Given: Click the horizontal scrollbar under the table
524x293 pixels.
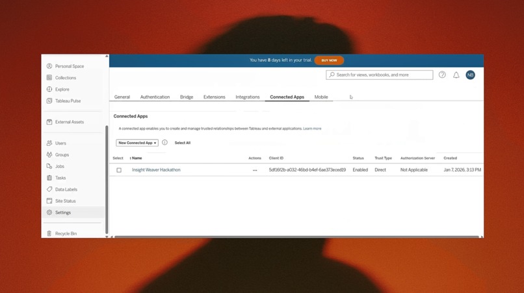Looking at the screenshot, I should point(296,237).
